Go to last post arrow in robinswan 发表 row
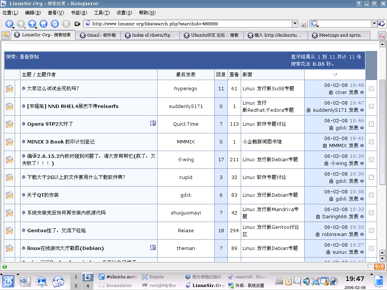 coord(362,234)
